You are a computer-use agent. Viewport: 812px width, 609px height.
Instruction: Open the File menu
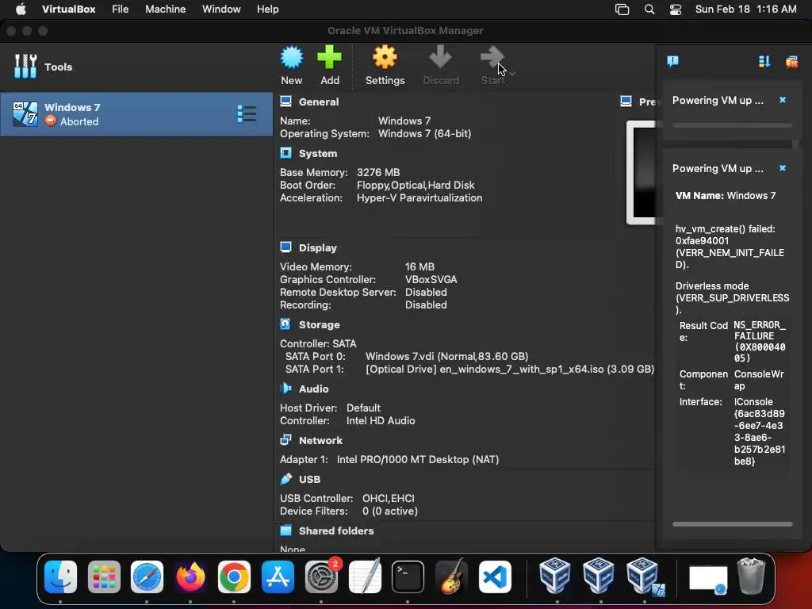pyautogui.click(x=121, y=10)
